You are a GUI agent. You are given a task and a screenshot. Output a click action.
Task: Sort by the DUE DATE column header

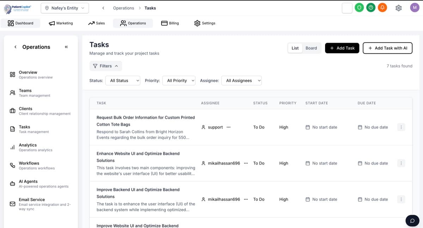click(x=367, y=103)
